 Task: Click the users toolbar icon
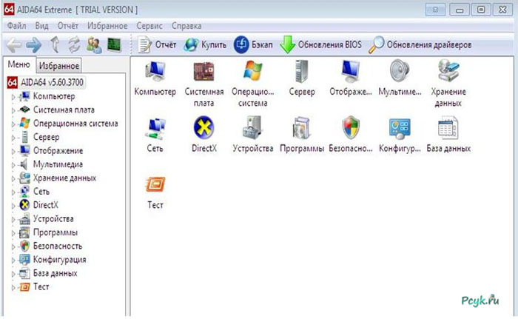click(94, 45)
